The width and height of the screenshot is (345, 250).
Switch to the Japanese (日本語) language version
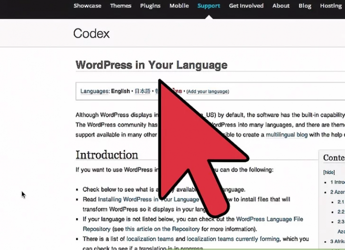(x=142, y=91)
